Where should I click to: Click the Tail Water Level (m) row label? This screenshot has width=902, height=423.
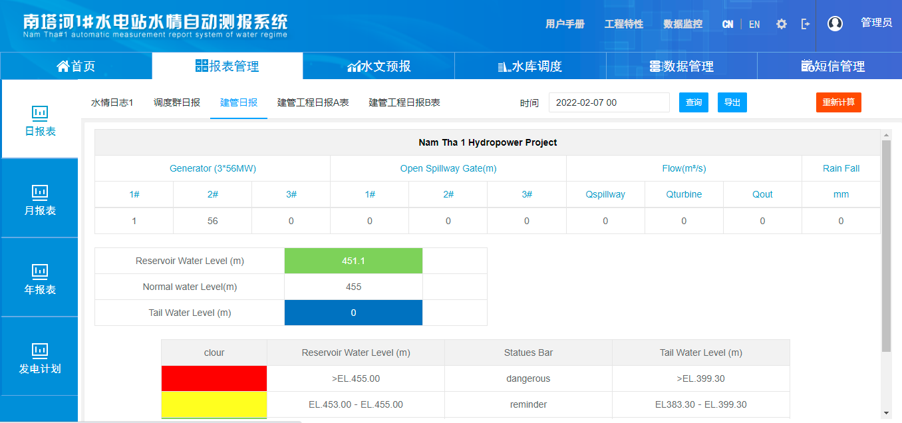pos(190,313)
